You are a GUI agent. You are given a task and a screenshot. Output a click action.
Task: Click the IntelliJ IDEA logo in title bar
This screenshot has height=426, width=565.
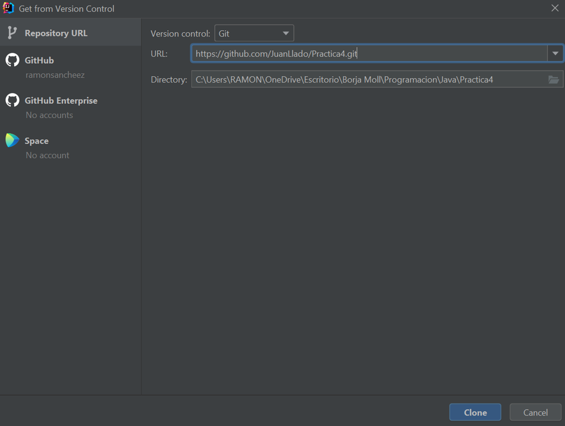(x=8, y=8)
